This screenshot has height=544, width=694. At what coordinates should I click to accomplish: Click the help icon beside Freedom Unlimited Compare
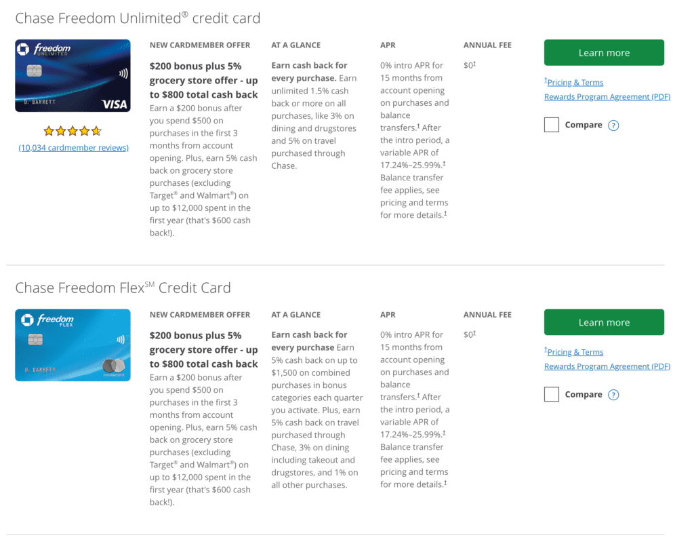[613, 125]
